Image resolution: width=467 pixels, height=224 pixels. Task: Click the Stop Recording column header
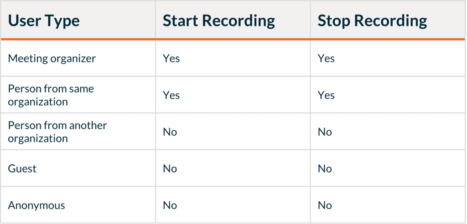(x=372, y=21)
